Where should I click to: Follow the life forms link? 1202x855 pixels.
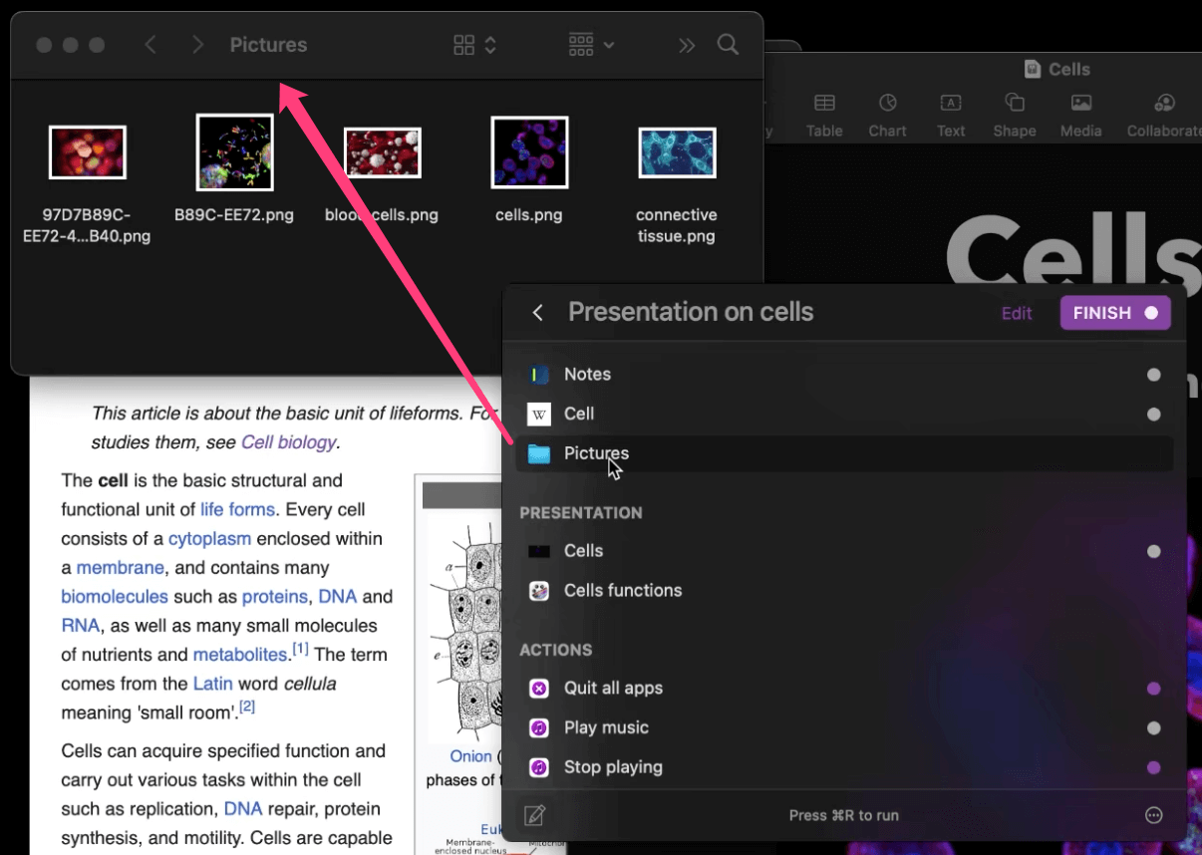click(237, 509)
